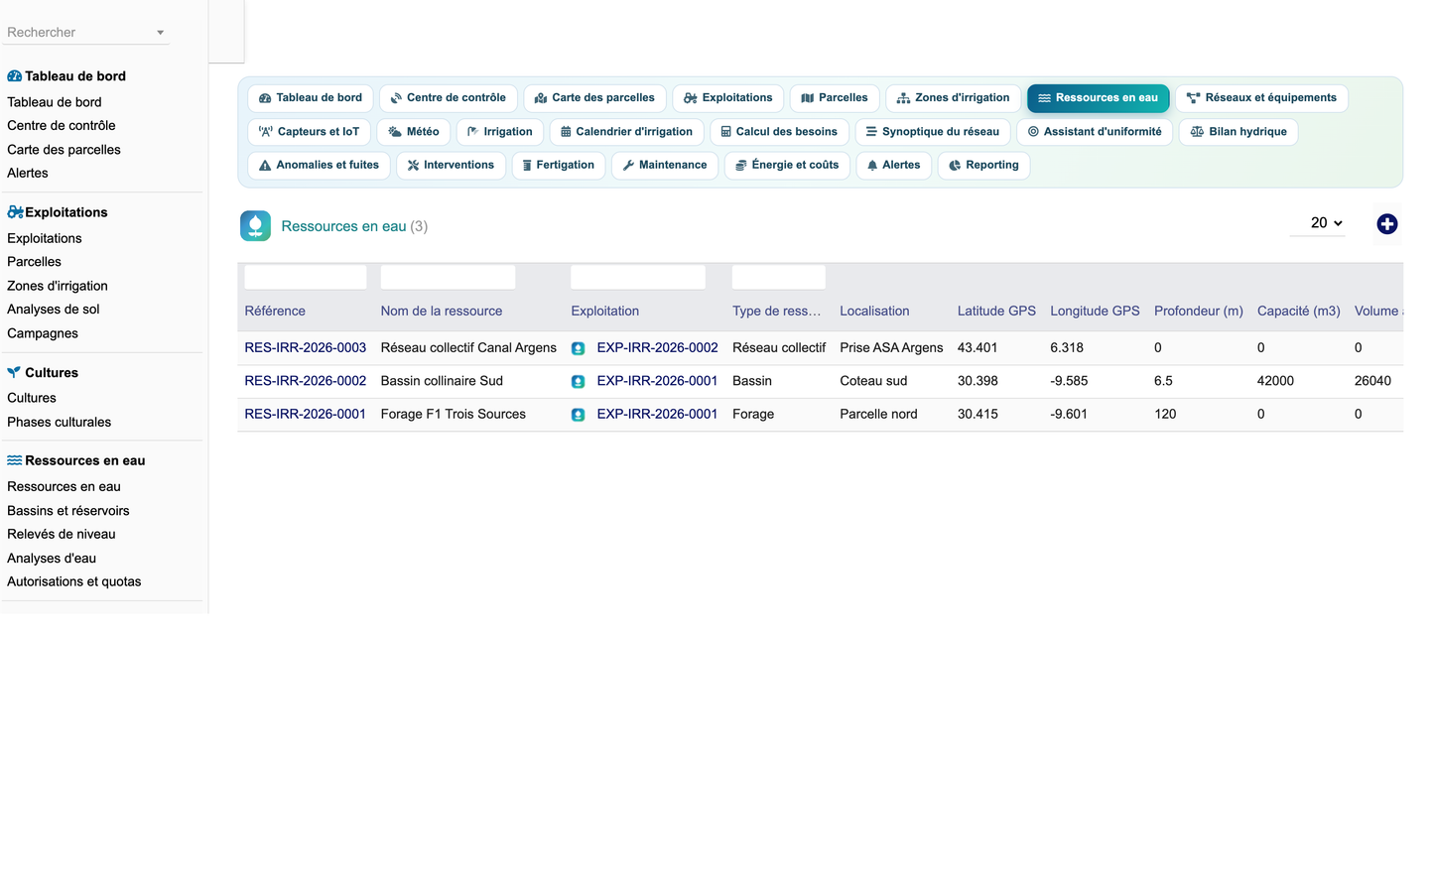Switch to Carte des parcelles tab
1434x887 pixels.
[x=594, y=98]
